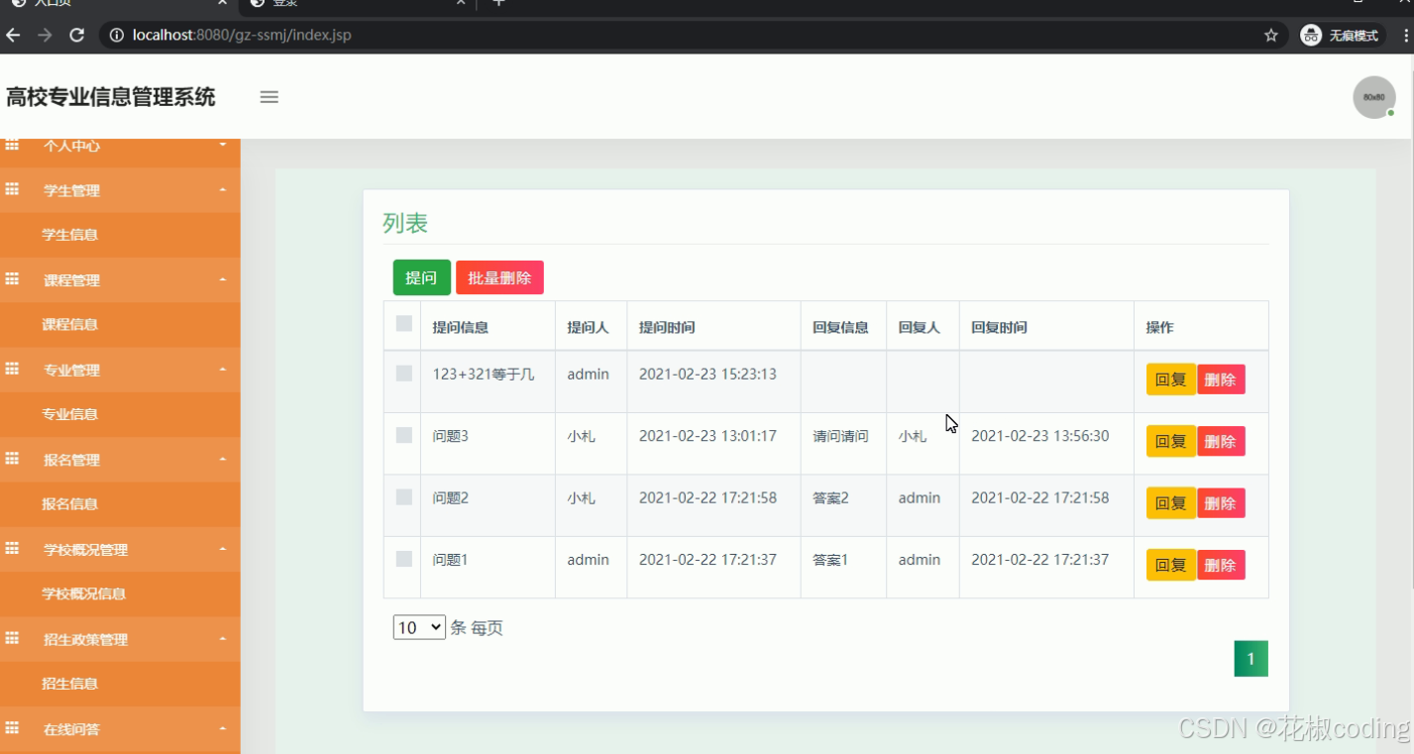Viewport: 1414px width, 754px height.
Task: Switch to the second browser tab
Action: point(357,4)
